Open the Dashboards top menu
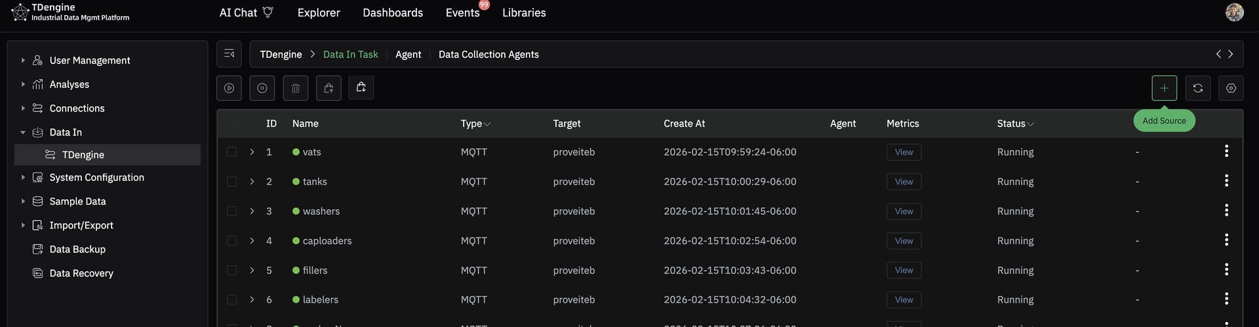Viewport: 1259px width, 327px height. click(392, 12)
